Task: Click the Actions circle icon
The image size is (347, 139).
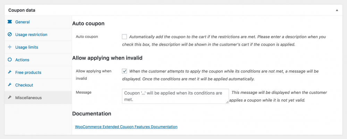Action: [x=10, y=60]
